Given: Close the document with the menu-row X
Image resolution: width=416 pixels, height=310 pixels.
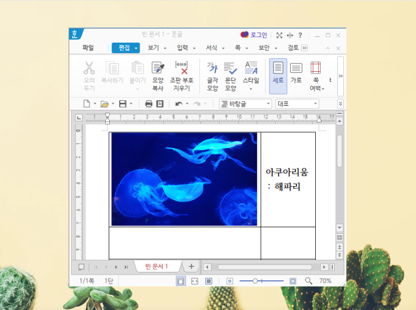Looking at the screenshot, I should pos(338,48).
